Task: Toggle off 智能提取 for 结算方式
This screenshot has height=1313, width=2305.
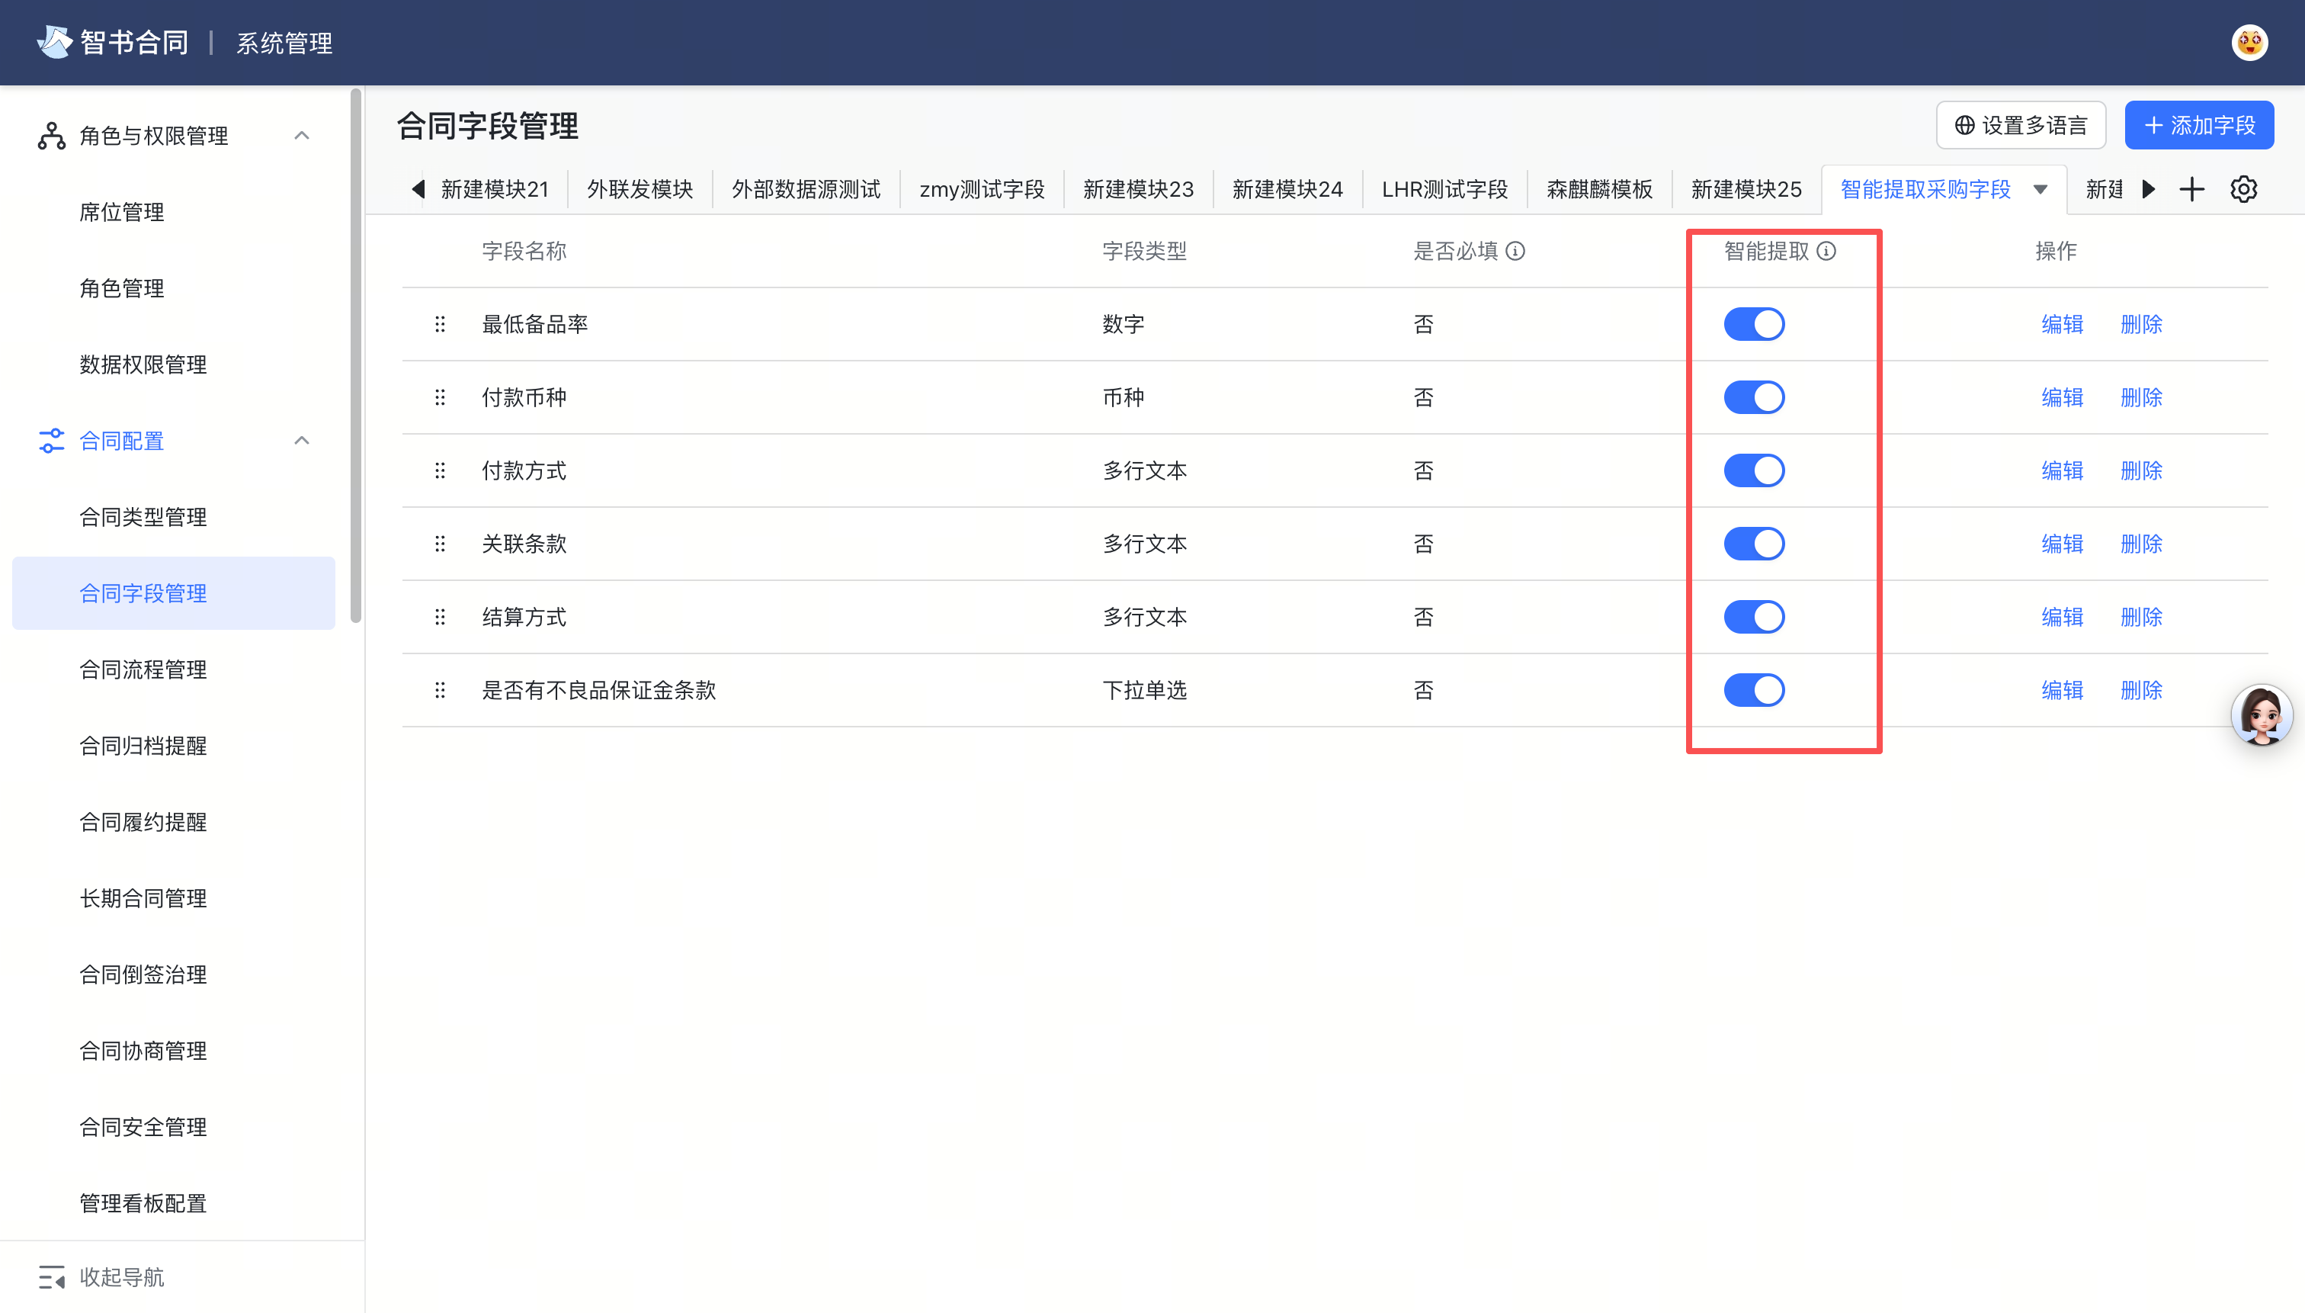Action: tap(1752, 617)
